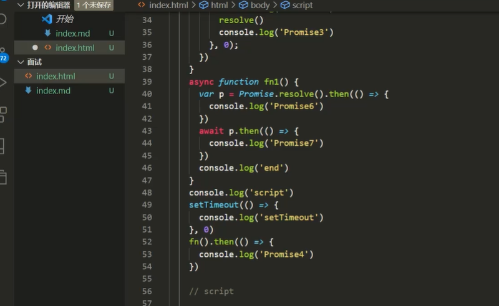Click the 1 个未保存 badge
The image size is (499, 306).
pos(94,5)
